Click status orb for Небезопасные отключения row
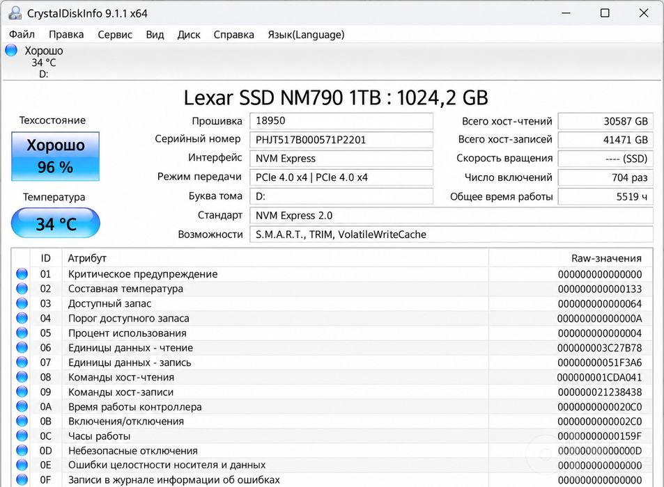Viewport: 664px width, 487px height. [22, 451]
